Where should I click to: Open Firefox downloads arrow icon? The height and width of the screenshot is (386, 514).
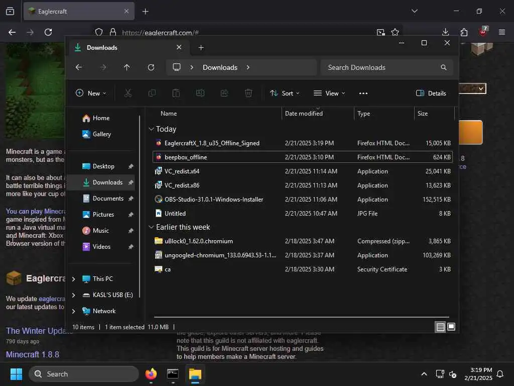[x=445, y=32]
